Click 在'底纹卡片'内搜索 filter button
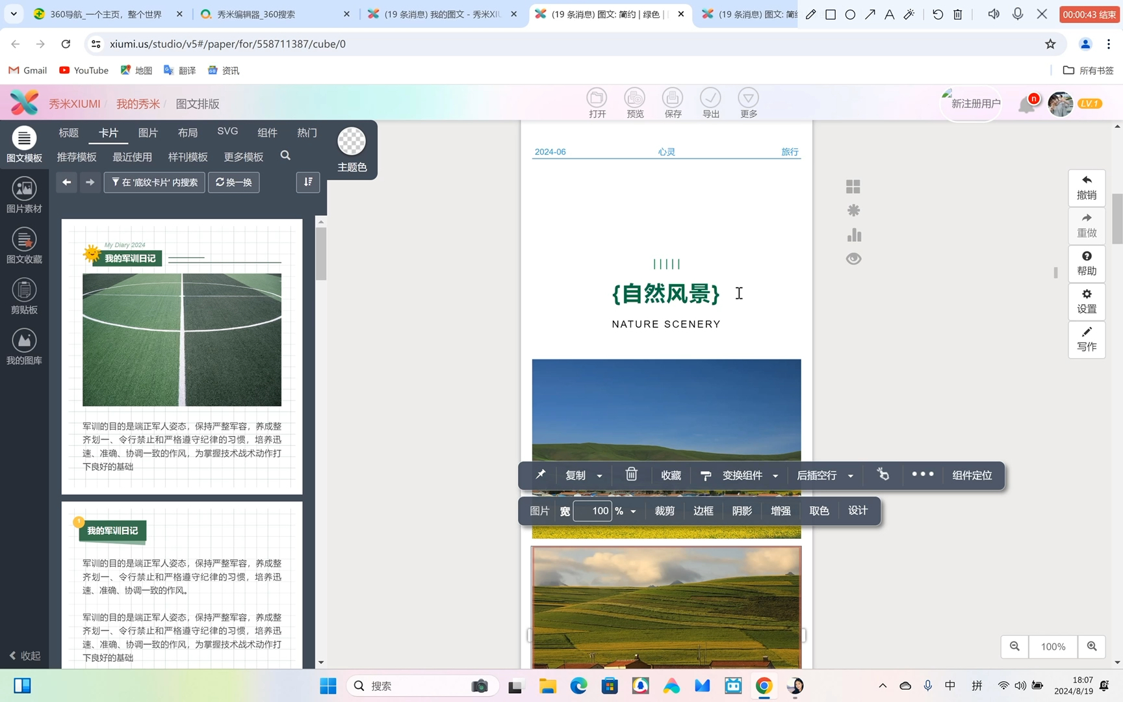This screenshot has height=702, width=1123. [x=155, y=183]
